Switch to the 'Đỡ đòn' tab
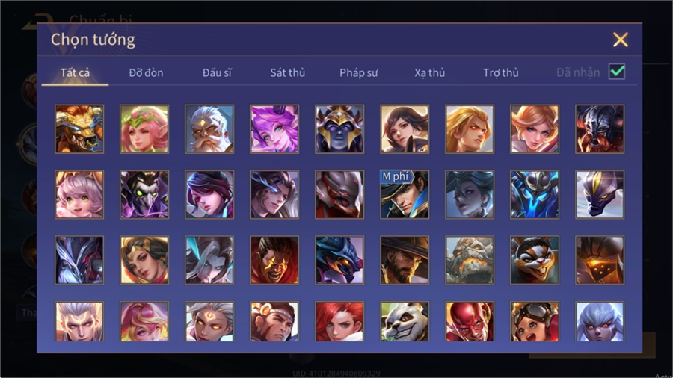673x378 pixels. (146, 73)
